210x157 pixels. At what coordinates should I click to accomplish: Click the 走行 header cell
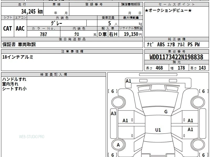click(22, 4)
